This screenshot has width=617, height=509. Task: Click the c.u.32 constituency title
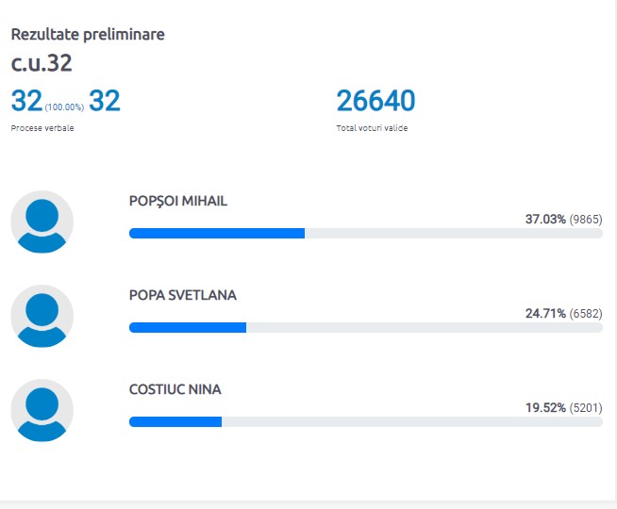coord(42,64)
